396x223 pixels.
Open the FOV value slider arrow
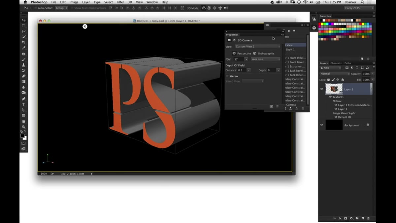[246, 59]
